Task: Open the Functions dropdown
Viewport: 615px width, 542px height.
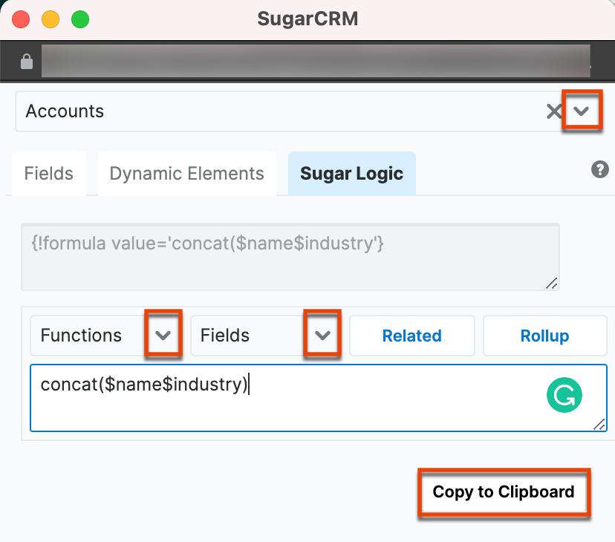Action: coord(163,335)
